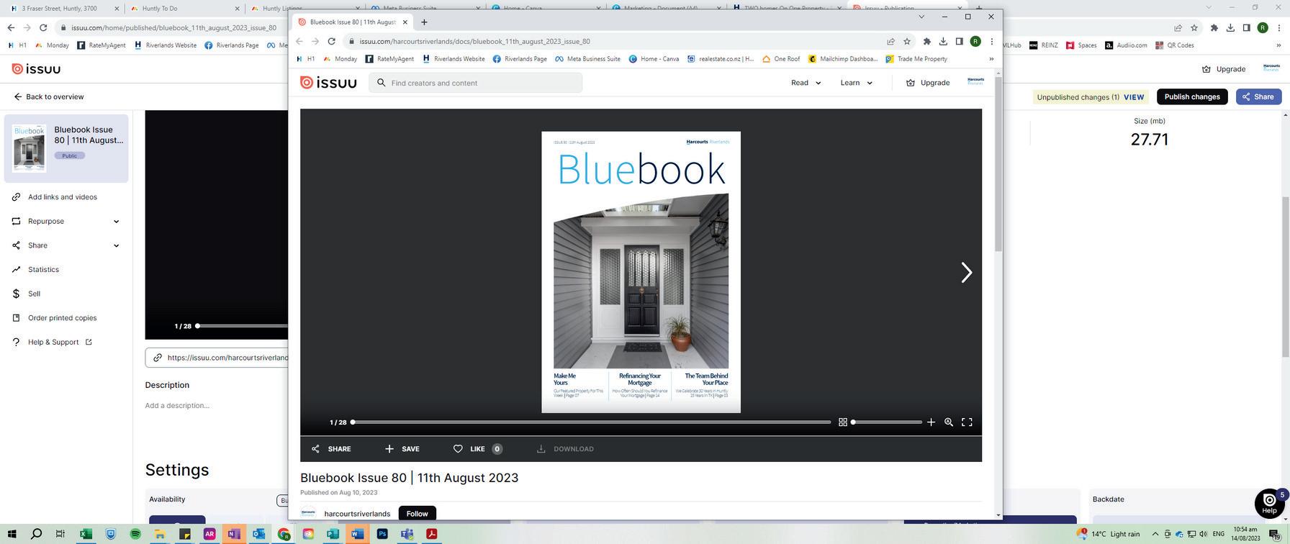This screenshot has width=1290, height=544.
Task: Follow harcourtsriverlands publisher
Action: [x=417, y=513]
